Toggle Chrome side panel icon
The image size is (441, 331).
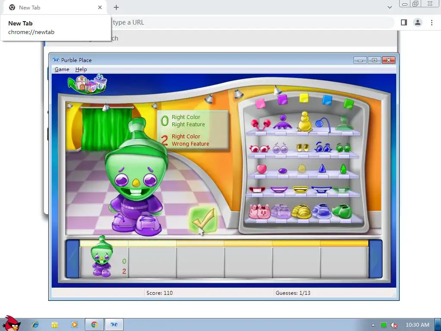(x=404, y=22)
